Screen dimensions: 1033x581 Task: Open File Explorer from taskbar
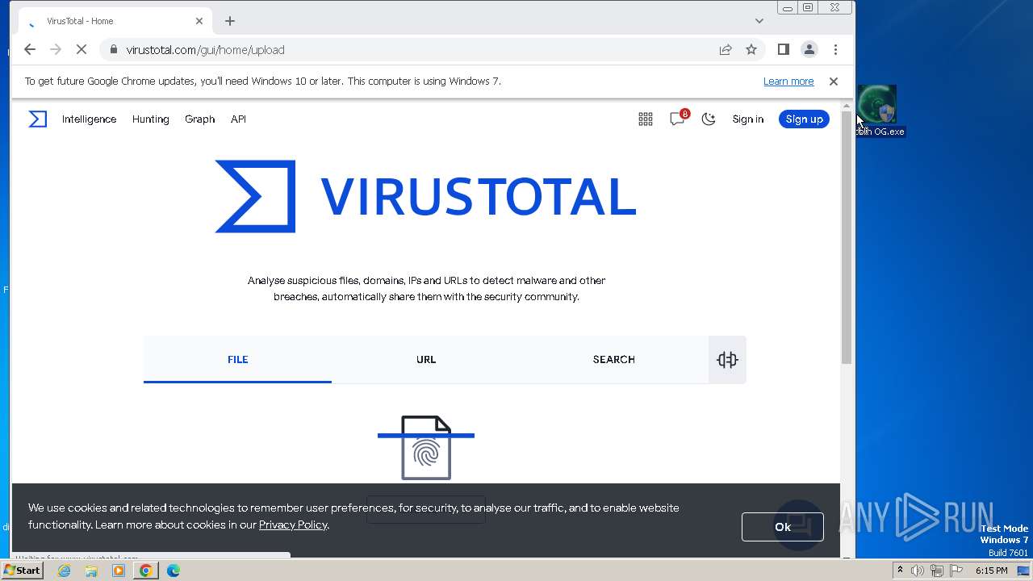(x=91, y=571)
